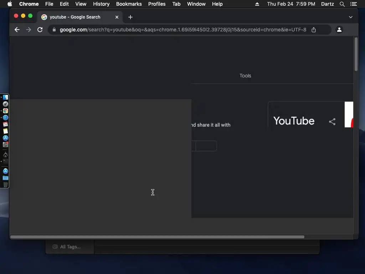Reload the Google search page
Image resolution: width=365 pixels, height=274 pixels.
pyautogui.click(x=40, y=30)
